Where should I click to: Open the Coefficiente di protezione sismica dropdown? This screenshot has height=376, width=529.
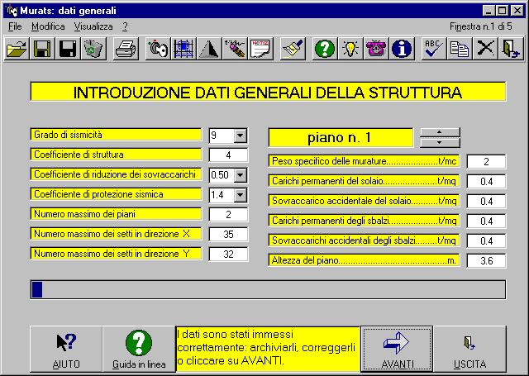[240, 195]
